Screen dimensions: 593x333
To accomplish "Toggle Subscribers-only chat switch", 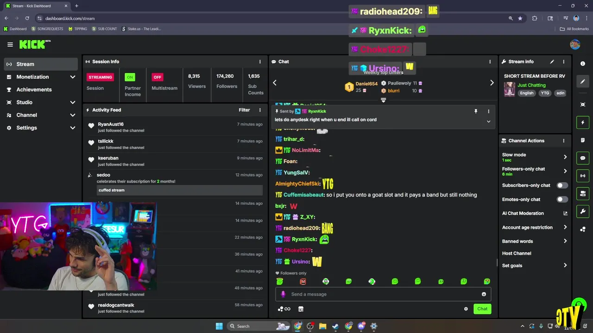I will pos(562,185).
